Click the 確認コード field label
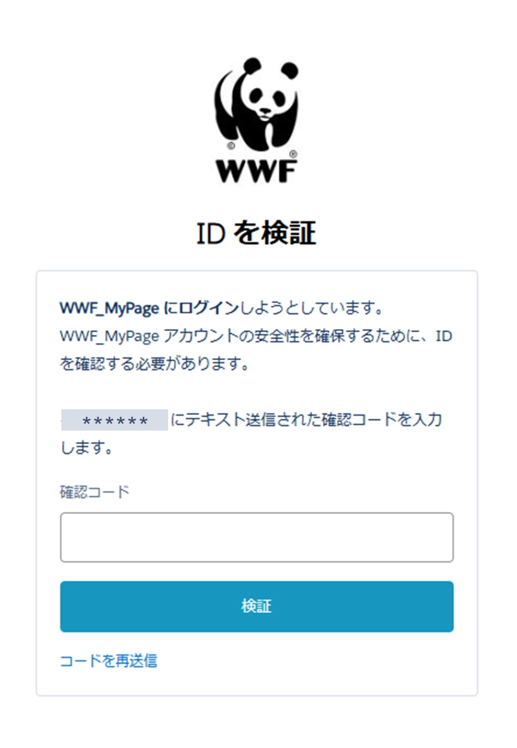 tap(94, 492)
